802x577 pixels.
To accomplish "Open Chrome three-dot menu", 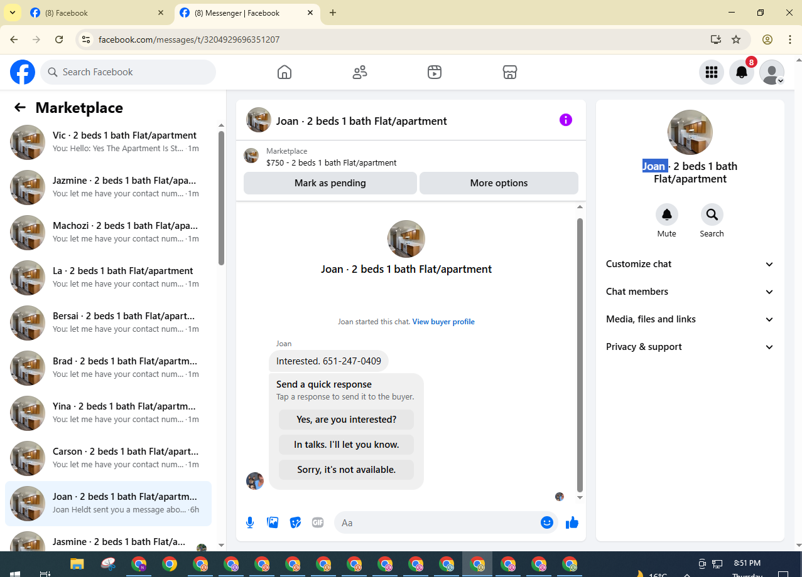I will [x=790, y=40].
